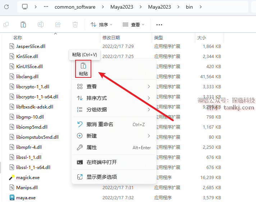
Task: Click the libclang.dll file icon
Action: (x=12, y=77)
